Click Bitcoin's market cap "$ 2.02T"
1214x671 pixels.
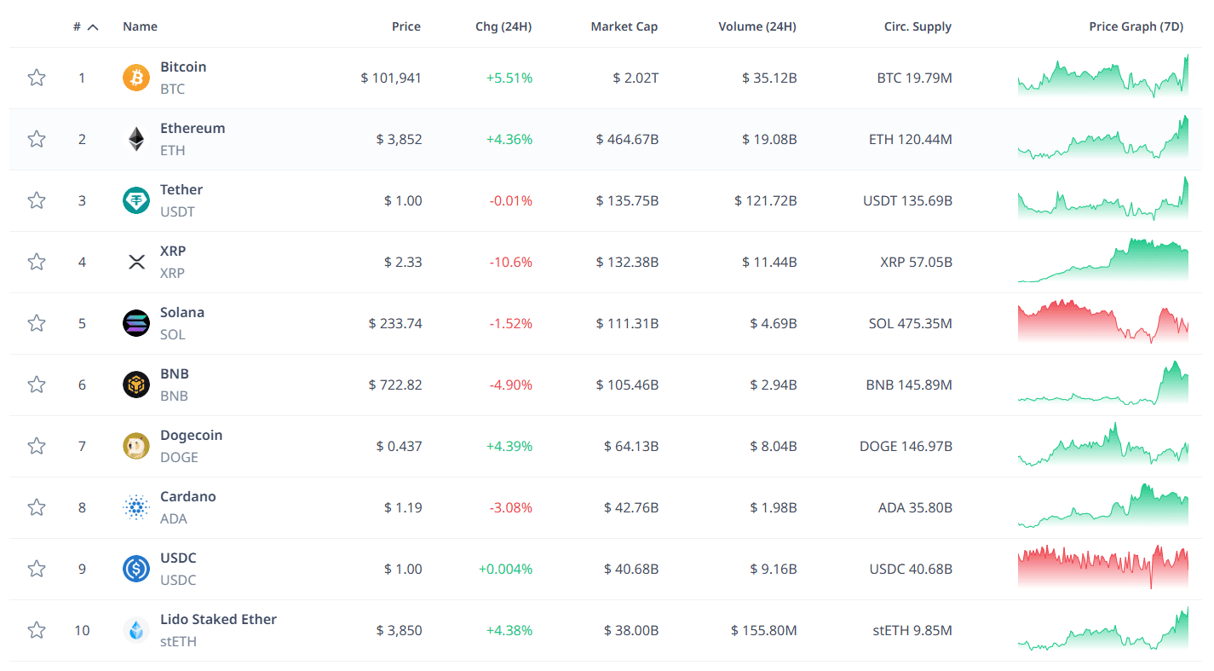tap(636, 78)
